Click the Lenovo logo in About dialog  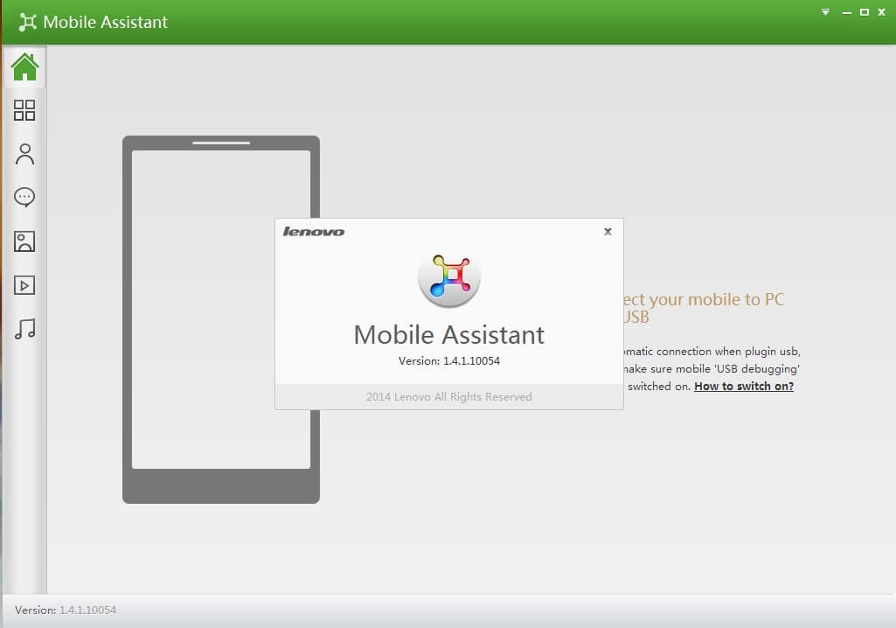coord(314,232)
